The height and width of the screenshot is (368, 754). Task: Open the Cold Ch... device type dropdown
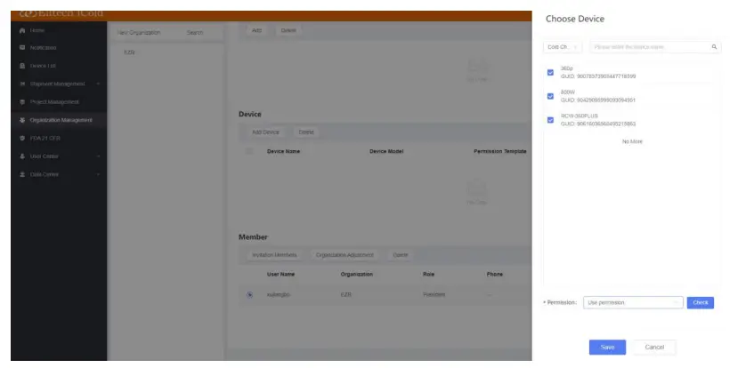tap(562, 47)
